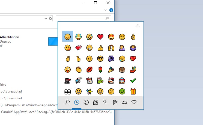Open the Afbeeldingen folder in Explorer
This screenshot has height=125, width=203.
pyautogui.click(x=10, y=37)
